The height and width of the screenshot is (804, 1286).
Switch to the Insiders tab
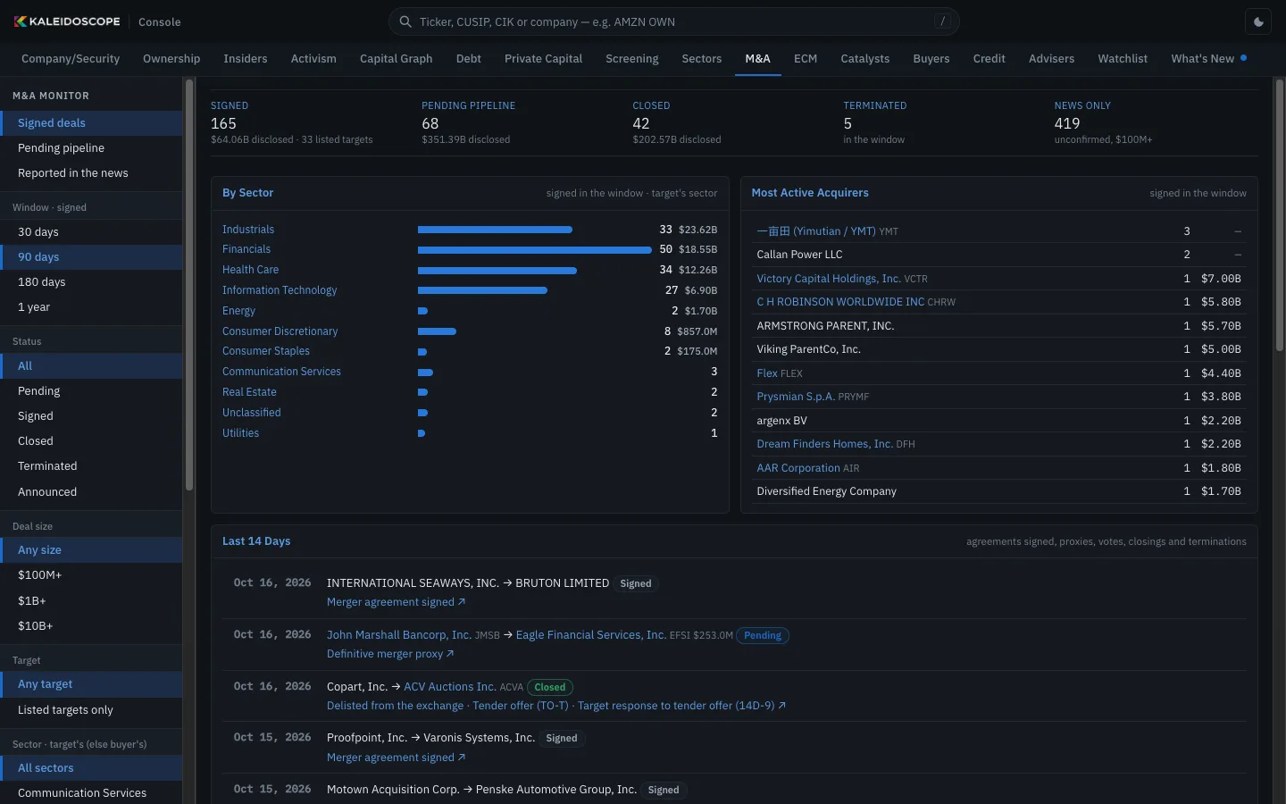(246, 59)
